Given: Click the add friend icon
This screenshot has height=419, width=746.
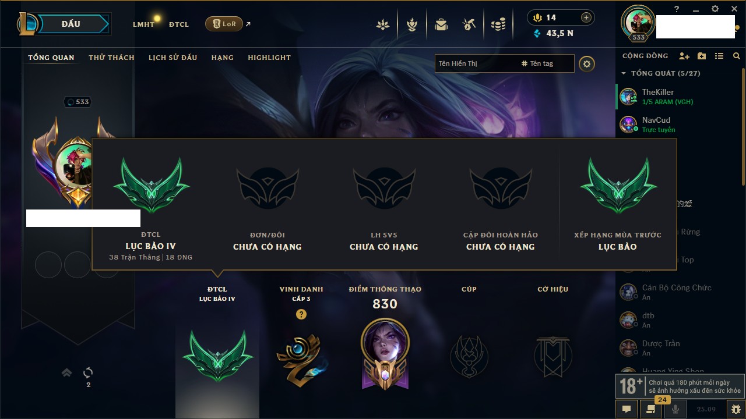Looking at the screenshot, I should pyautogui.click(x=684, y=56).
